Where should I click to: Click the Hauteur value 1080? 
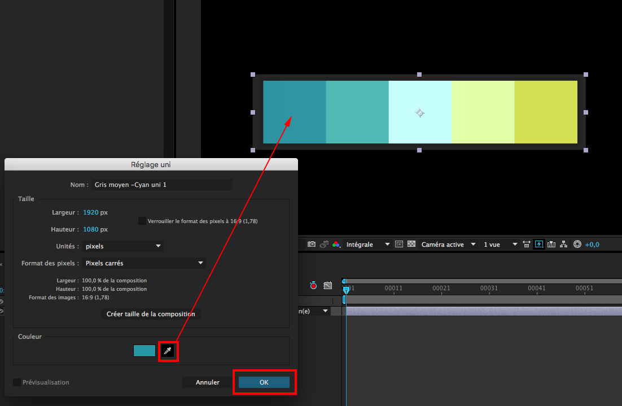(x=90, y=229)
